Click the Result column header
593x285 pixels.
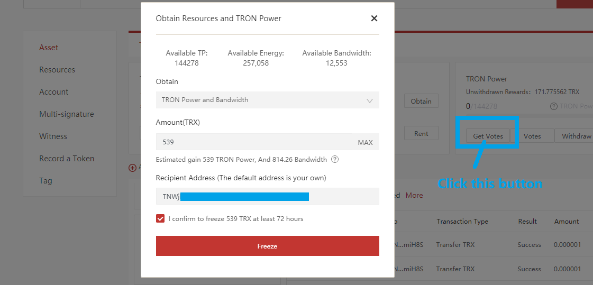[527, 221]
